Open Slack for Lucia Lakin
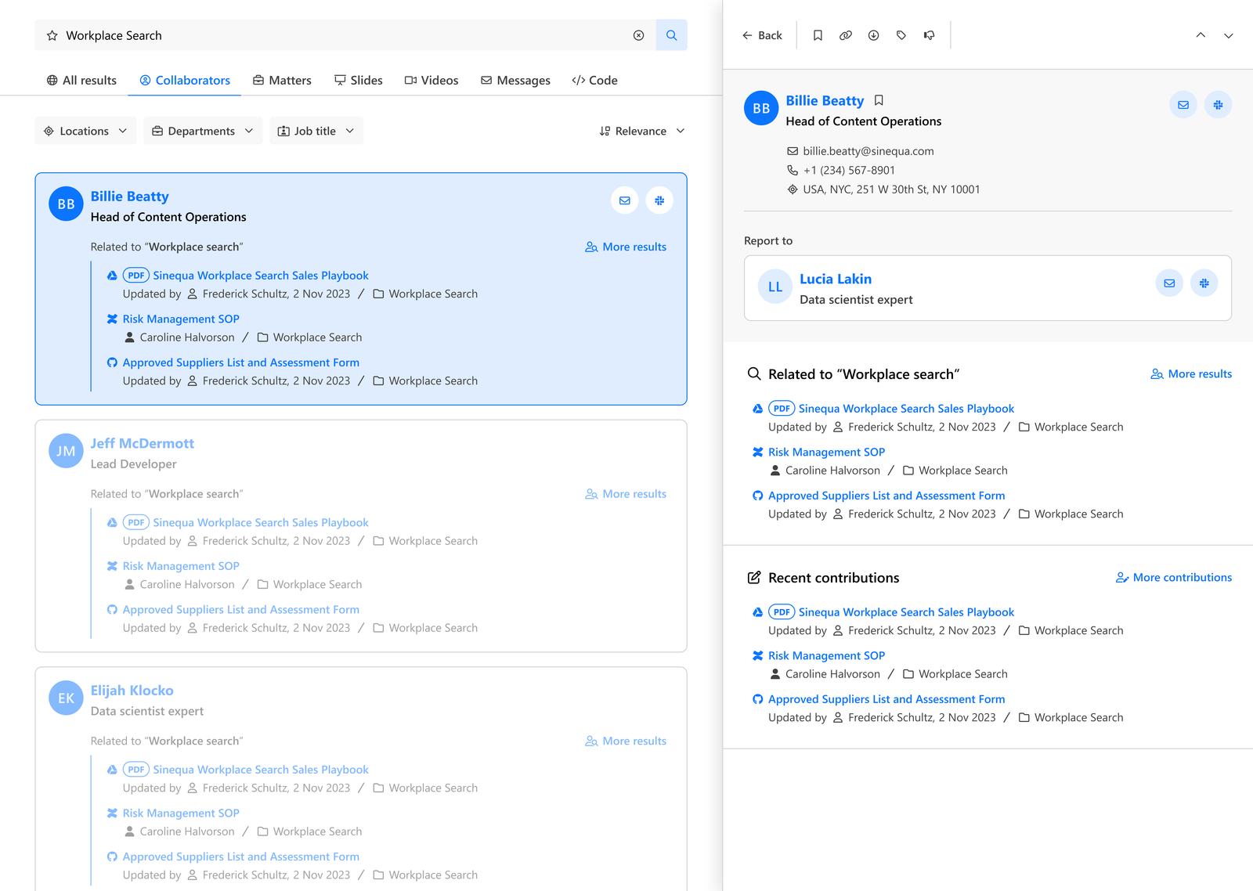Screen dimensions: 1253x891 [1204, 283]
